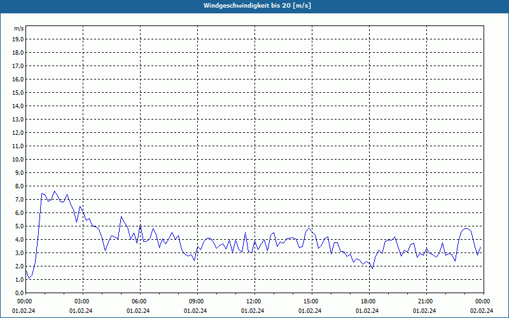The width and height of the screenshot is (509, 318).
Task: Click the y-axis label "4,0"
Action: tap(19, 240)
